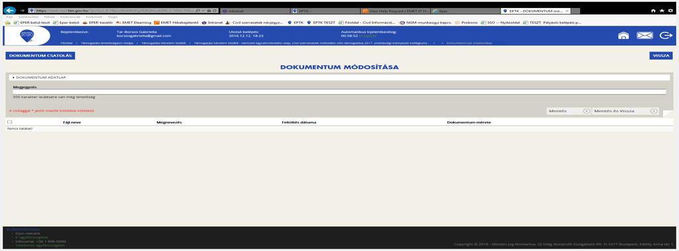Sort by the Feltöltés dátuma column

tap(299, 123)
